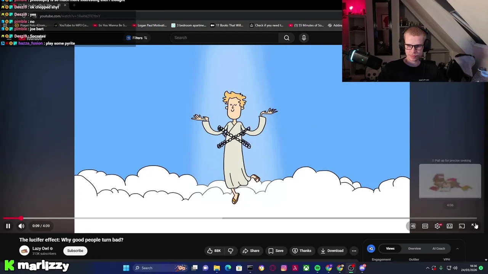This screenshot has width=488, height=274.
Task: Open '(1) 55 Minutes of So...' bookmark
Action: (x=306, y=25)
